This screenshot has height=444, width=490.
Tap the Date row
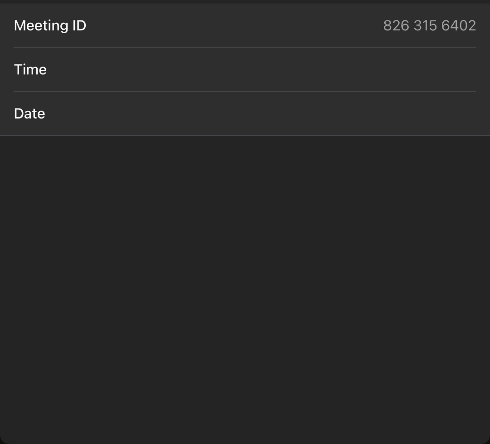click(245, 113)
